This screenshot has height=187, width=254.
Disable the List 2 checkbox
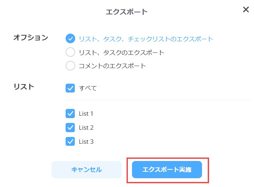[x=70, y=127]
